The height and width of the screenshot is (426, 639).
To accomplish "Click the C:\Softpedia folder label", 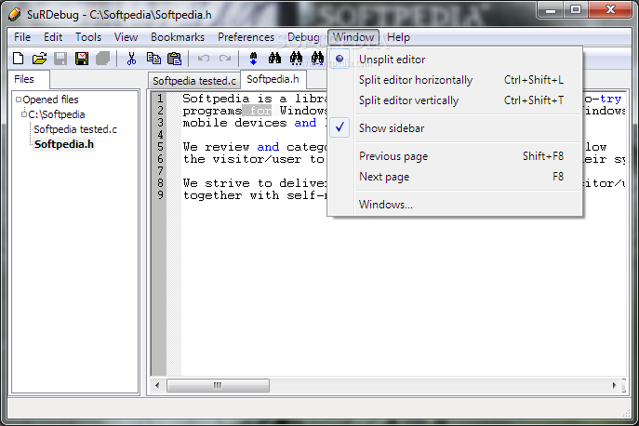I will (57, 114).
